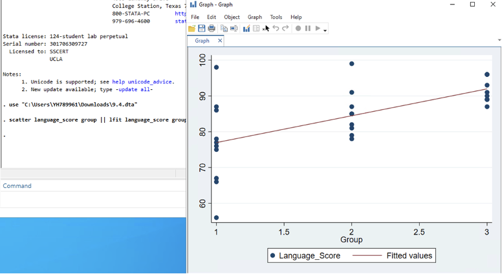
Task: Click the 70 label on y-axis
Action: [x=202, y=167]
